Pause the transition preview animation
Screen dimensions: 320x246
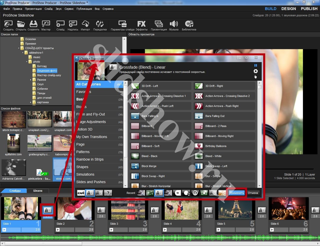point(255,65)
